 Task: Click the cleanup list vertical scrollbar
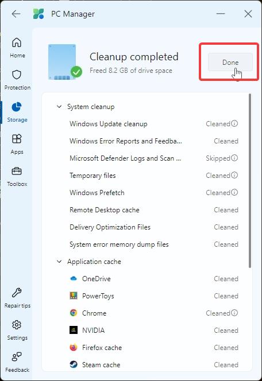250,181
